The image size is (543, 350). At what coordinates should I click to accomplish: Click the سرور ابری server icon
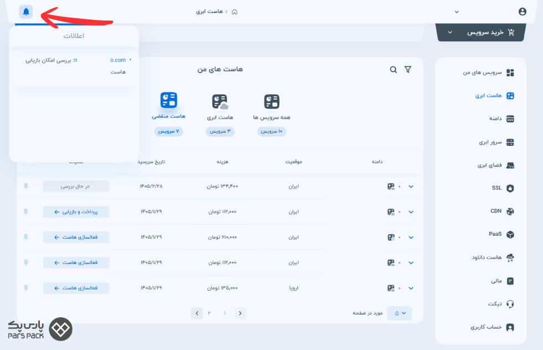pyautogui.click(x=510, y=143)
